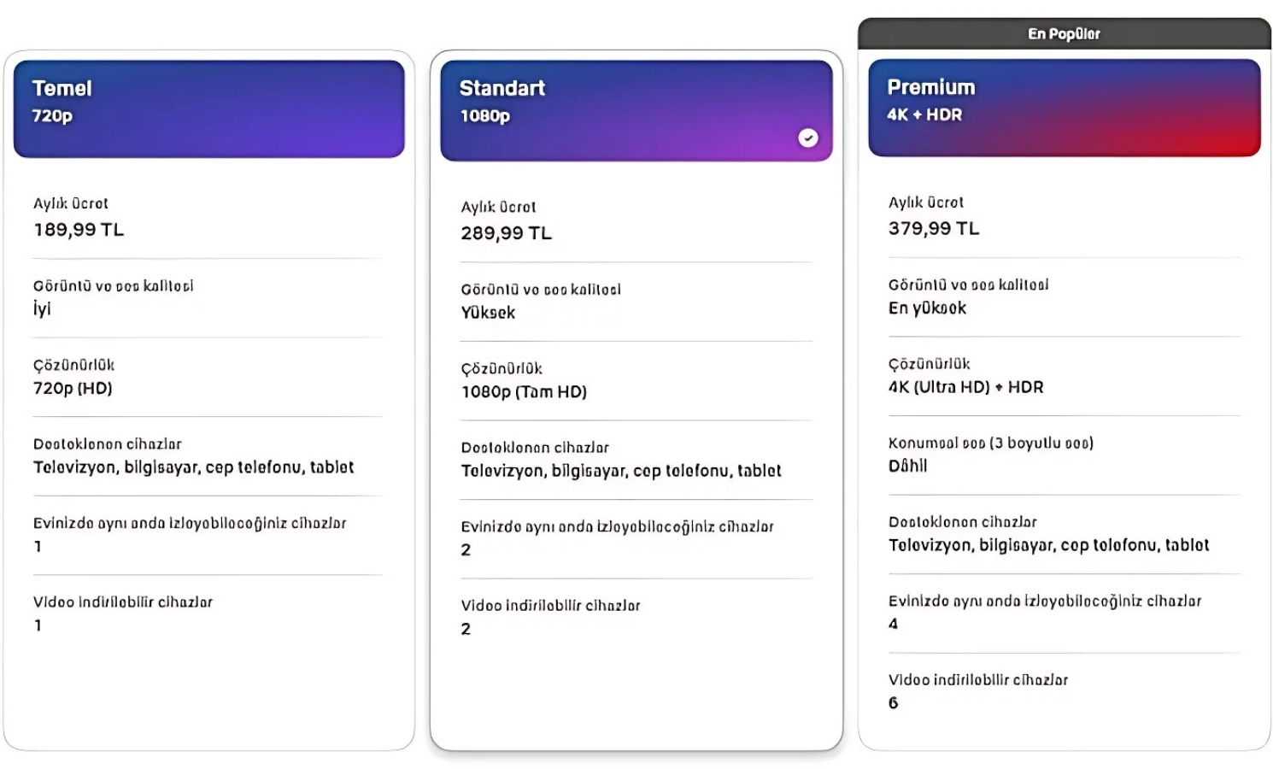Click the Temel quality value İyi

click(x=42, y=308)
